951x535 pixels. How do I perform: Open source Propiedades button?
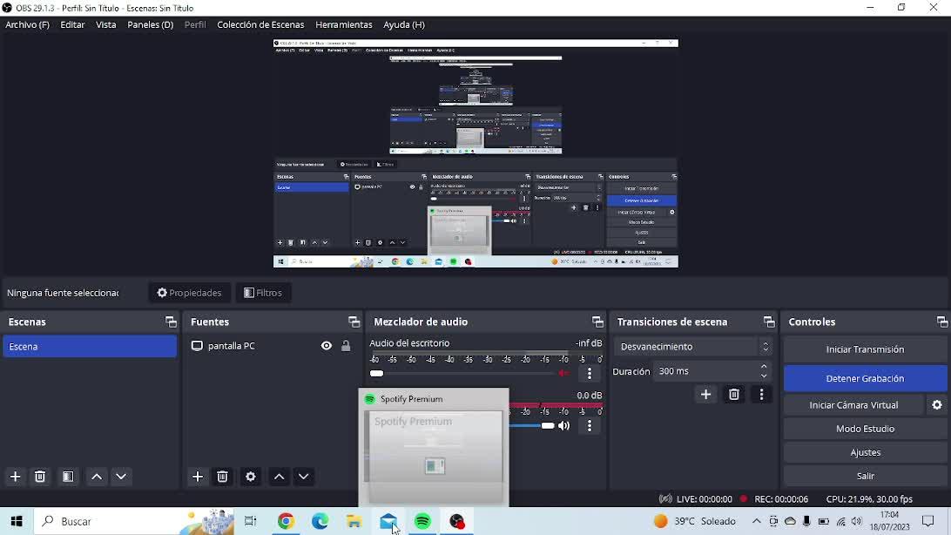coord(189,293)
